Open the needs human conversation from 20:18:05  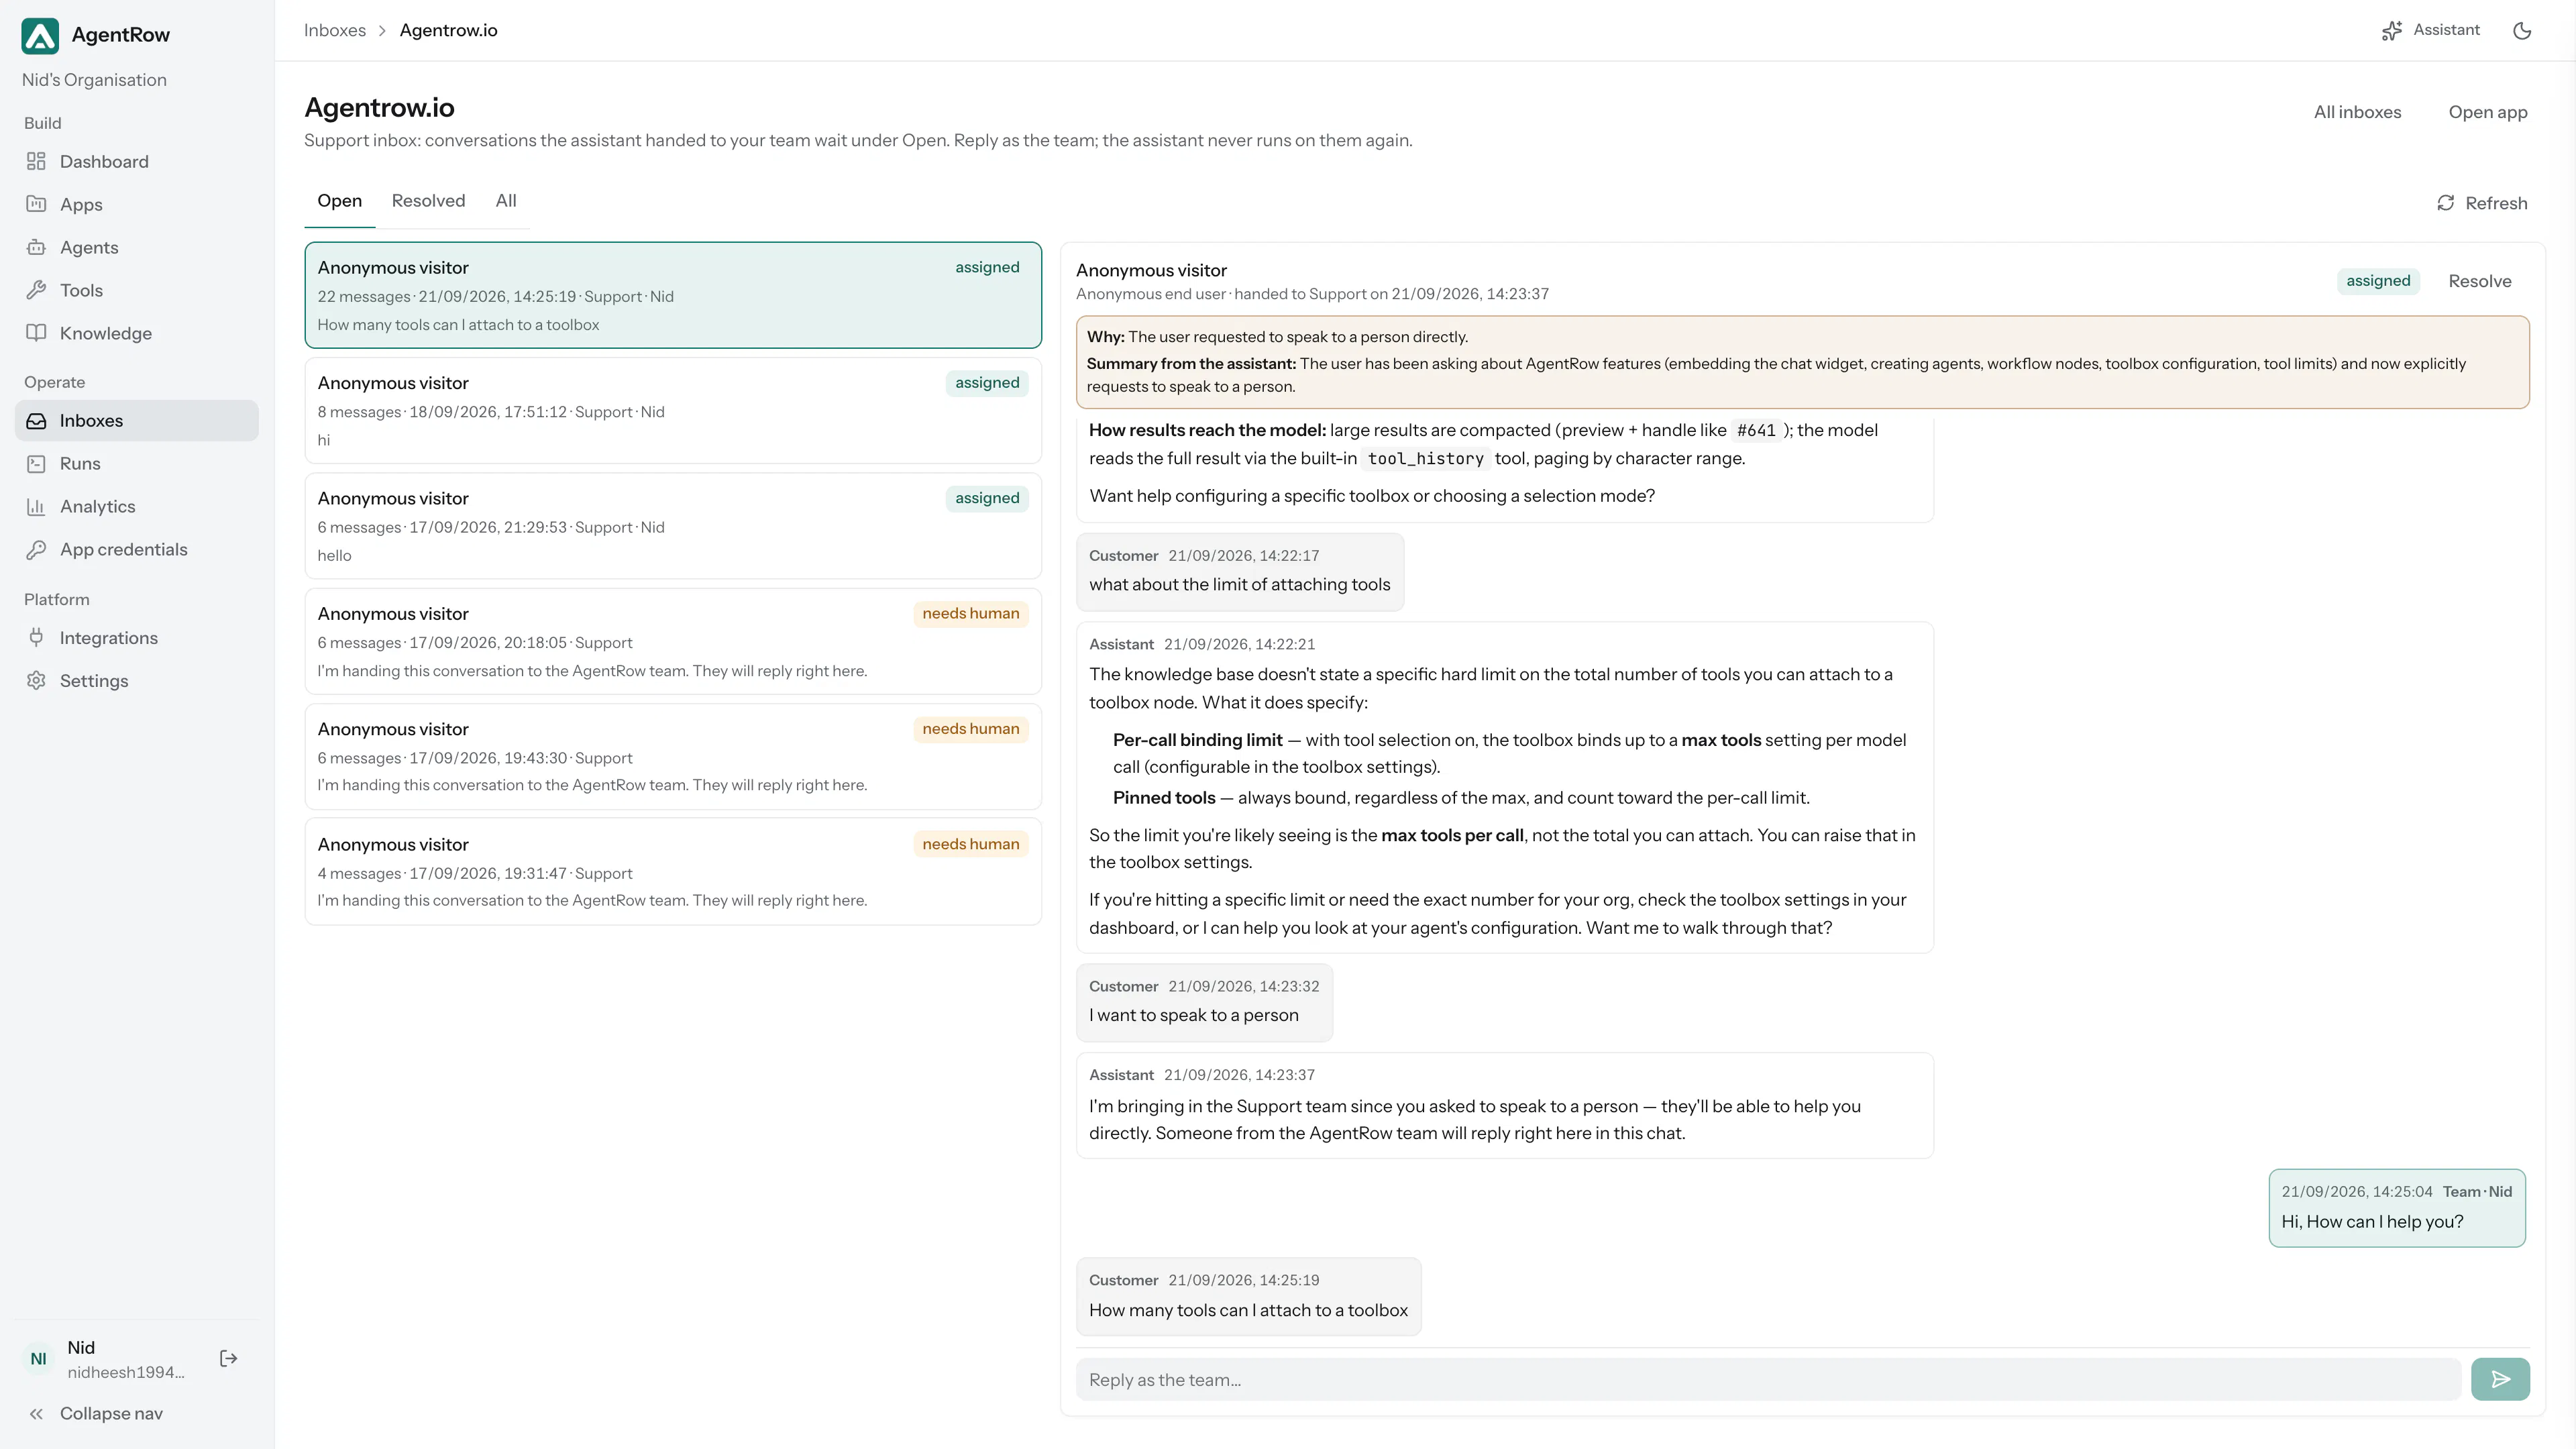(673, 641)
